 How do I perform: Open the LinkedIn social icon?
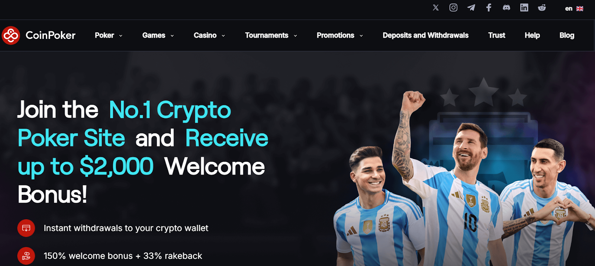click(524, 8)
